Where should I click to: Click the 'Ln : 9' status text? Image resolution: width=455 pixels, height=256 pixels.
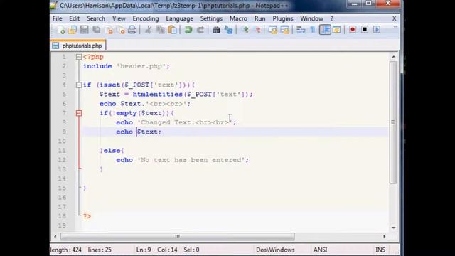point(144,250)
